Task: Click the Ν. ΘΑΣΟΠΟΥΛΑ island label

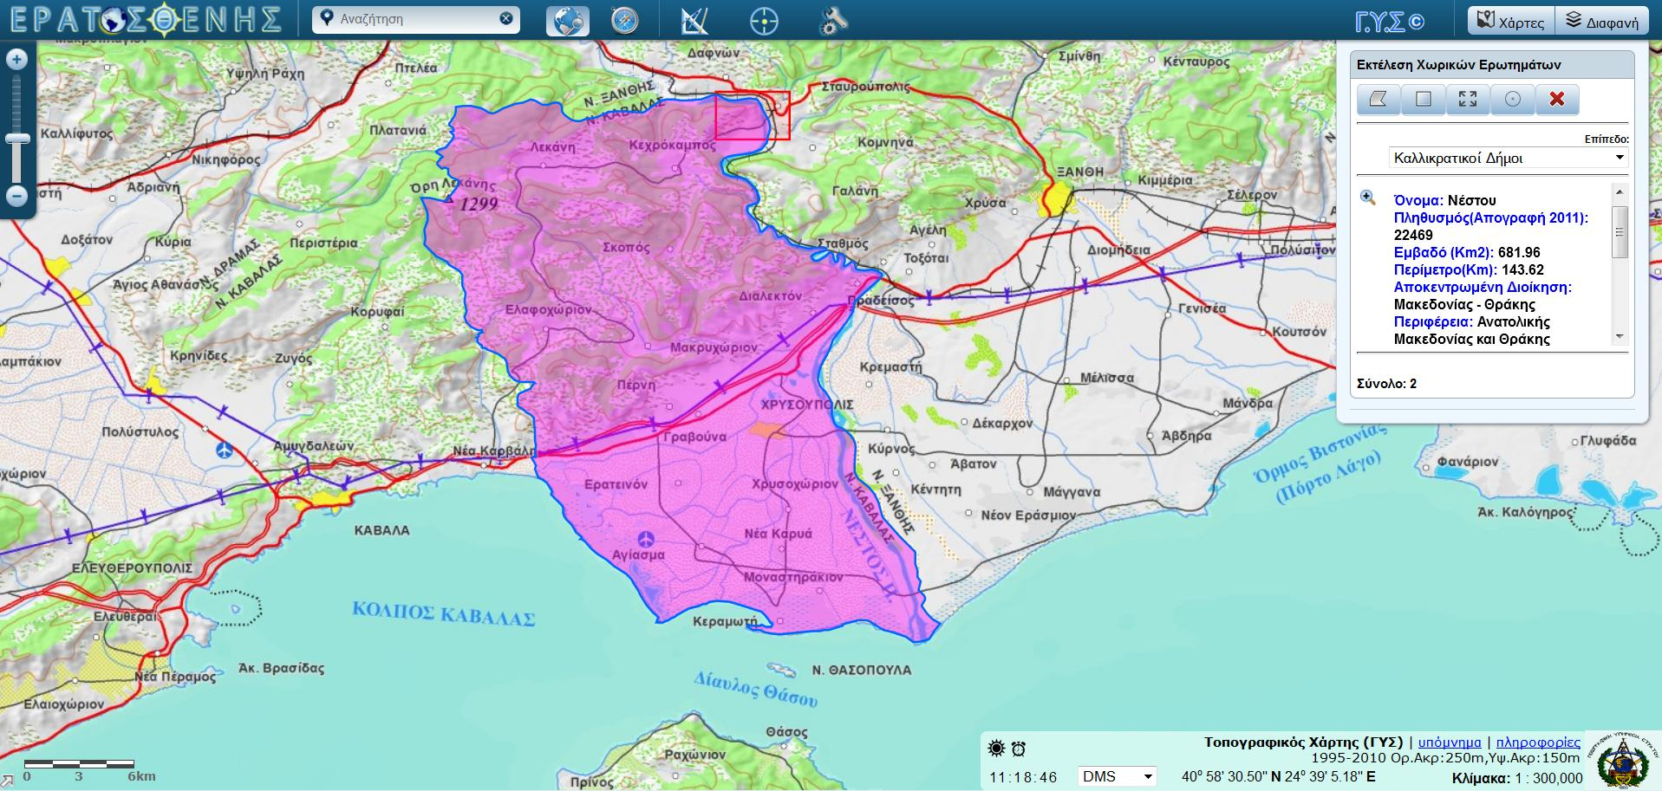Action: 862,670
